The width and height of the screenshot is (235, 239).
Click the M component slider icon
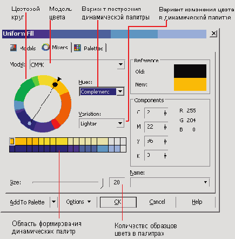(165, 127)
